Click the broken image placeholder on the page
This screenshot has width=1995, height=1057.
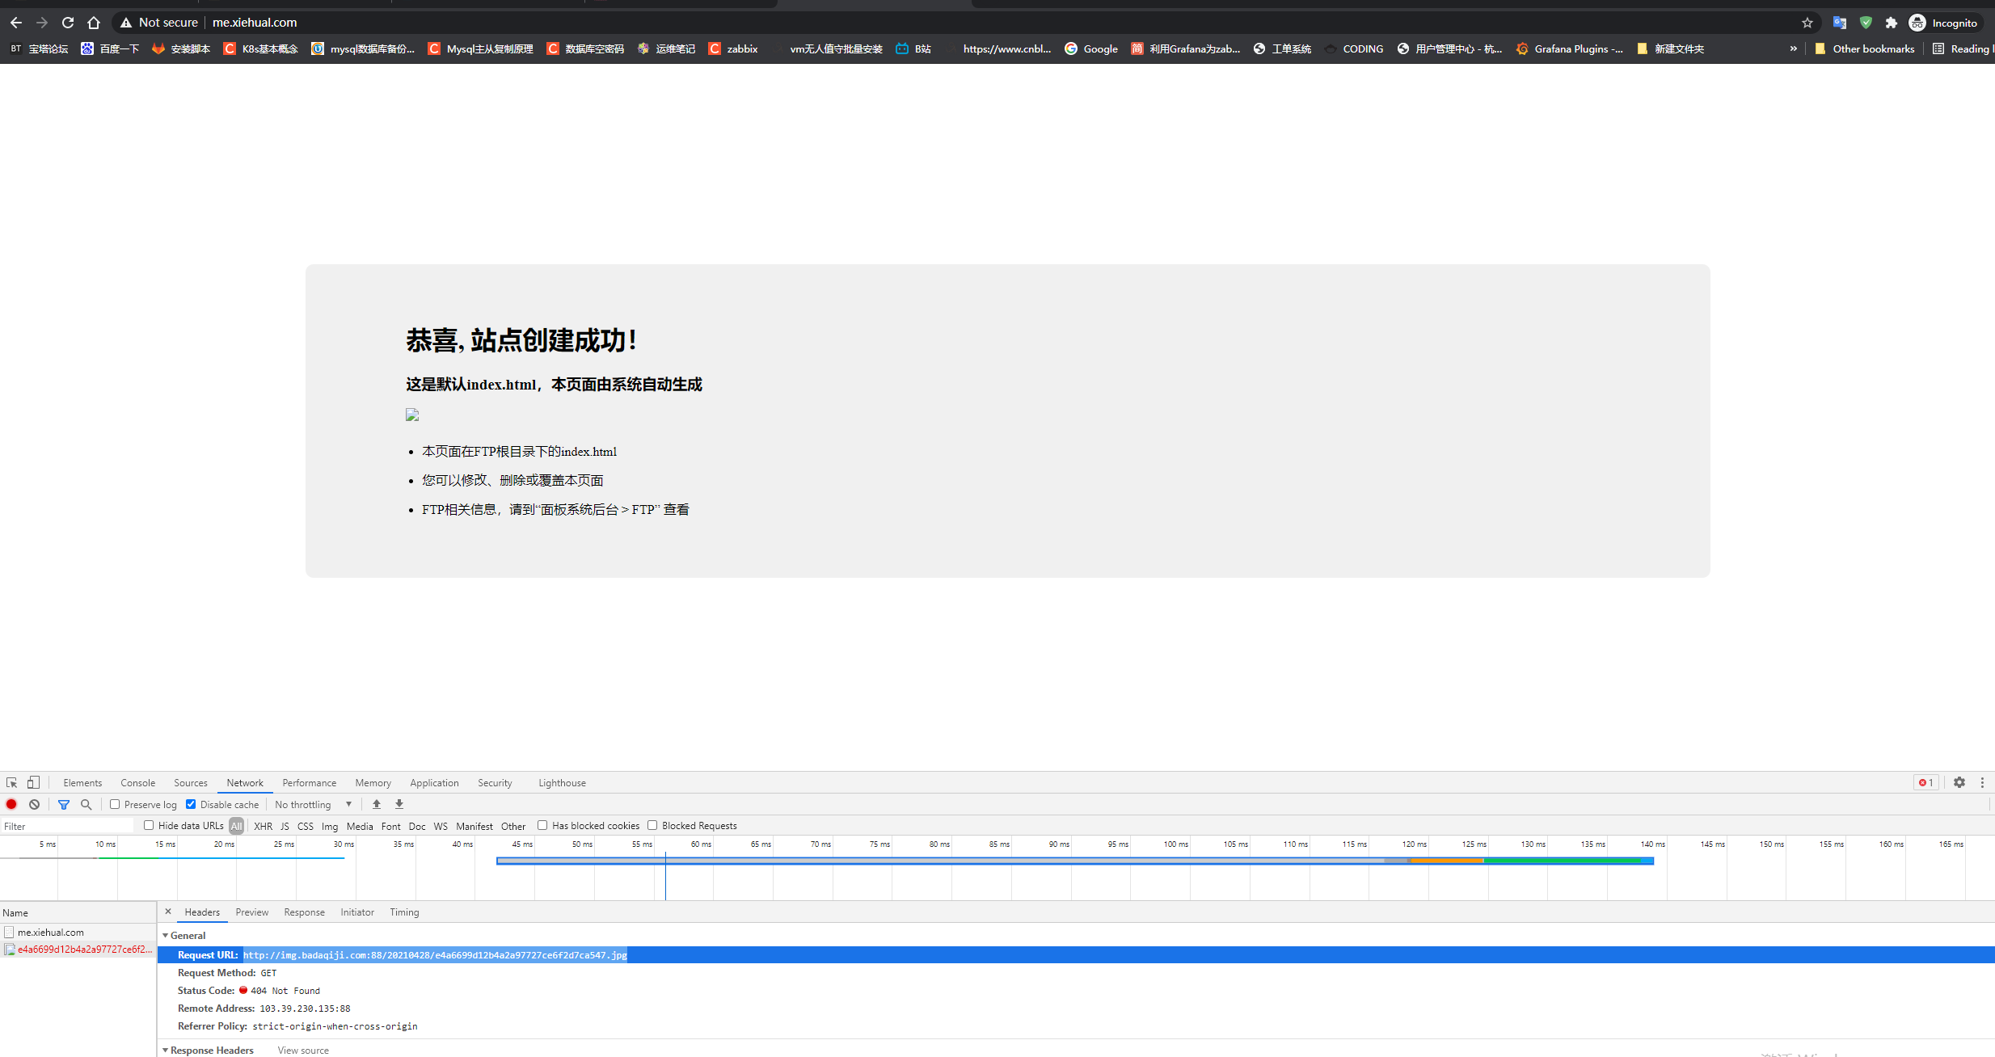click(412, 415)
